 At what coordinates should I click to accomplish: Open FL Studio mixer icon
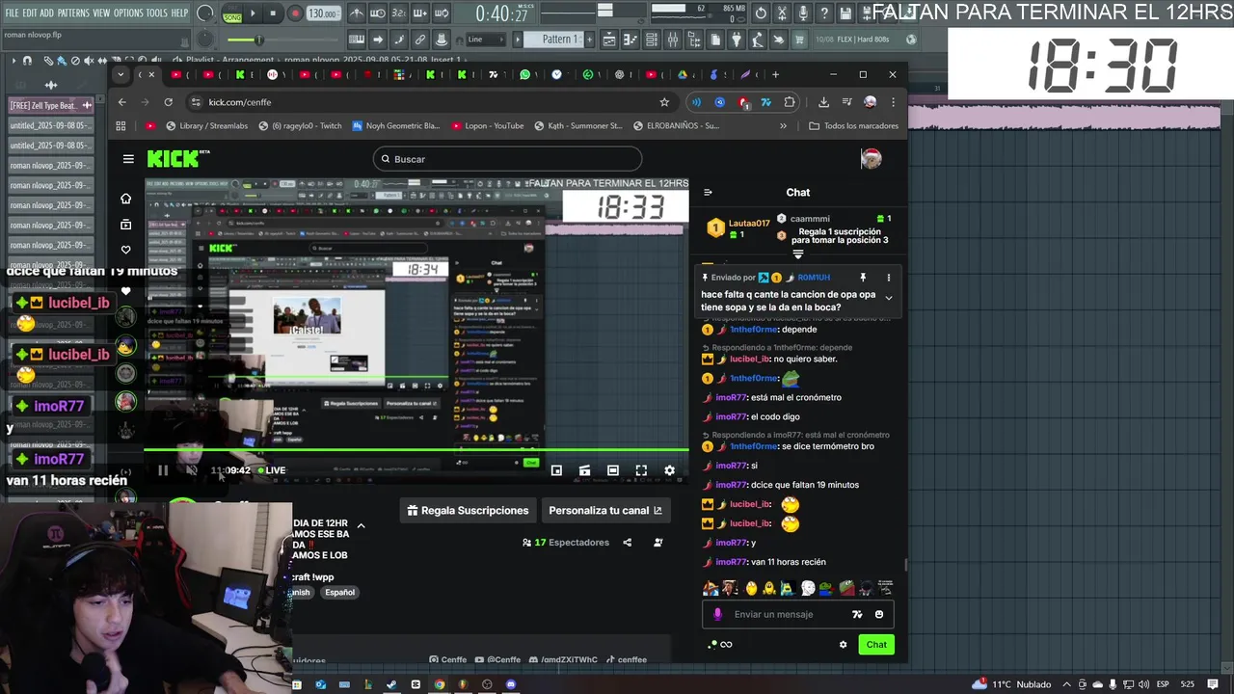[673, 40]
